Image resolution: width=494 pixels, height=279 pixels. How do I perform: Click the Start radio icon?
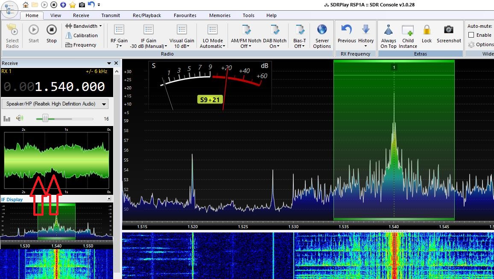click(33, 30)
